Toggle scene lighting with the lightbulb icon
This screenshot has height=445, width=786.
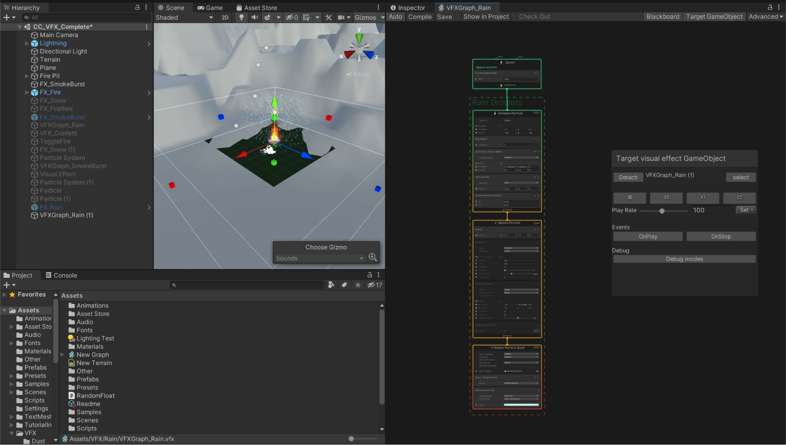(x=241, y=17)
